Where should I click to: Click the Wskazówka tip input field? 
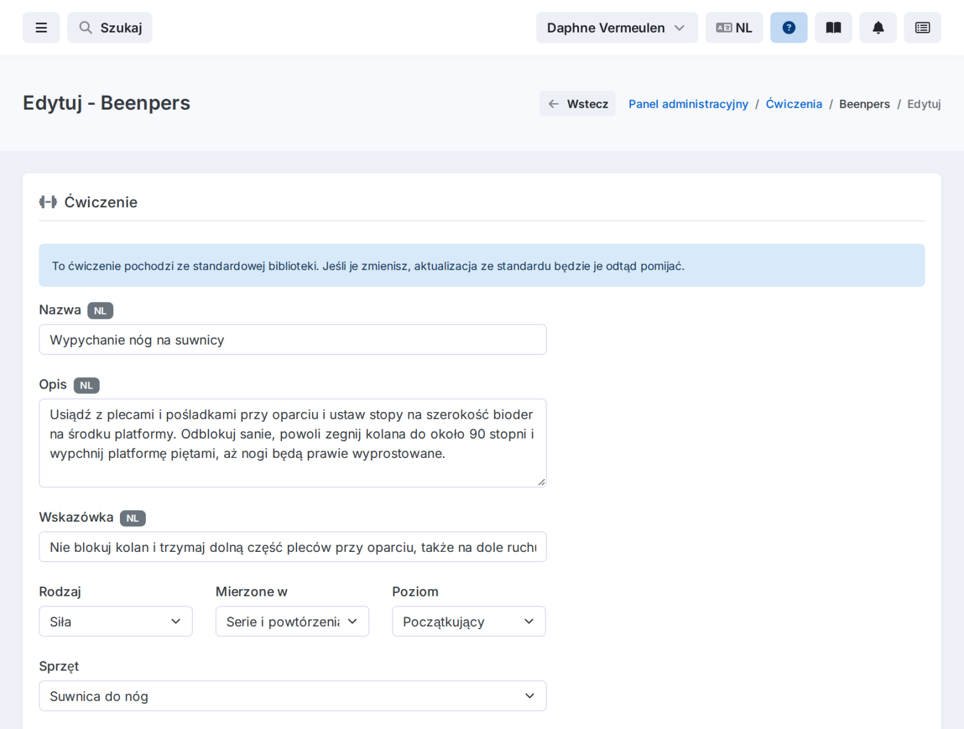pos(293,547)
